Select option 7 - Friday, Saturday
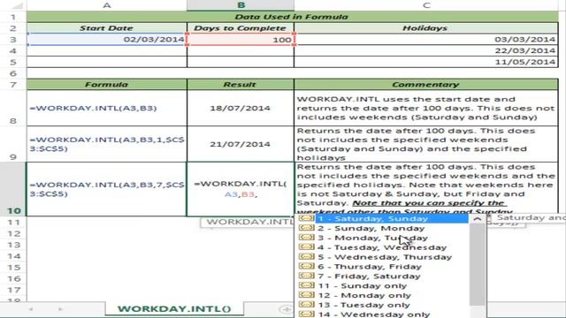 click(x=369, y=276)
